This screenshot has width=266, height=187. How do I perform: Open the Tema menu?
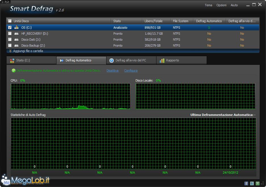[208, 5]
